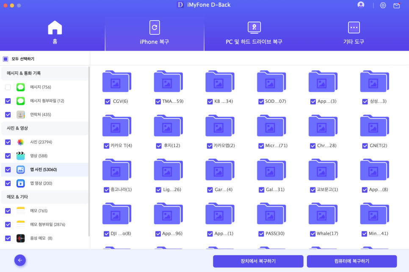
Task: Uncheck the 앱 사진 (53060) checkbox
Action: pyautogui.click(x=8, y=170)
